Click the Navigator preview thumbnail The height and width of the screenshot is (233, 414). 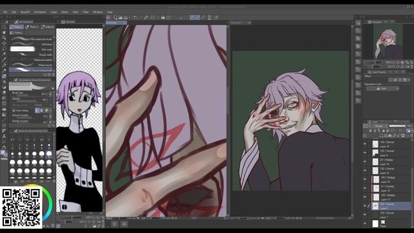388,41
